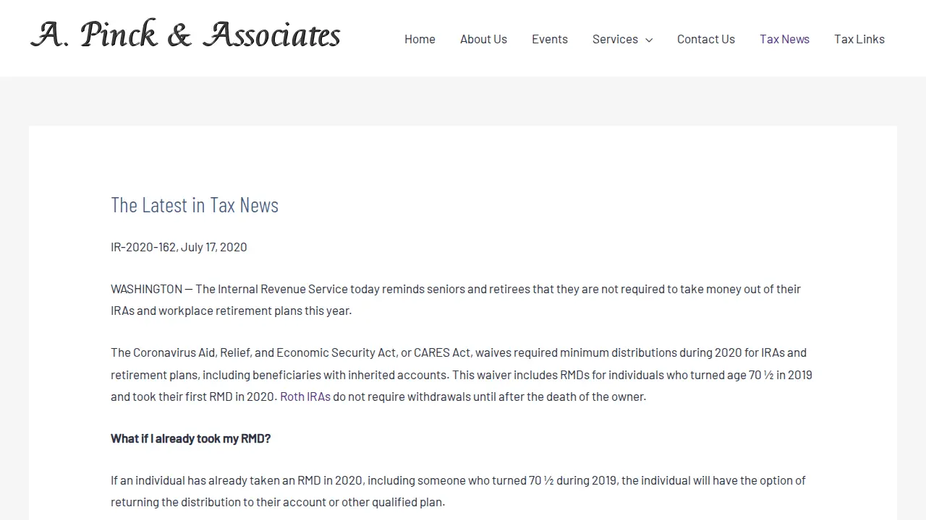Go to the About Us page
The image size is (926, 520).
click(x=483, y=39)
